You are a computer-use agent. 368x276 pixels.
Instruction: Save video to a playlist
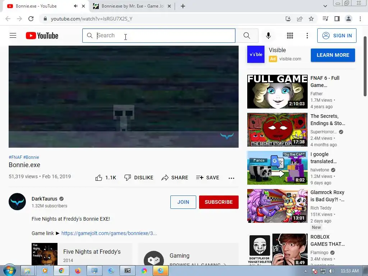coord(207,178)
